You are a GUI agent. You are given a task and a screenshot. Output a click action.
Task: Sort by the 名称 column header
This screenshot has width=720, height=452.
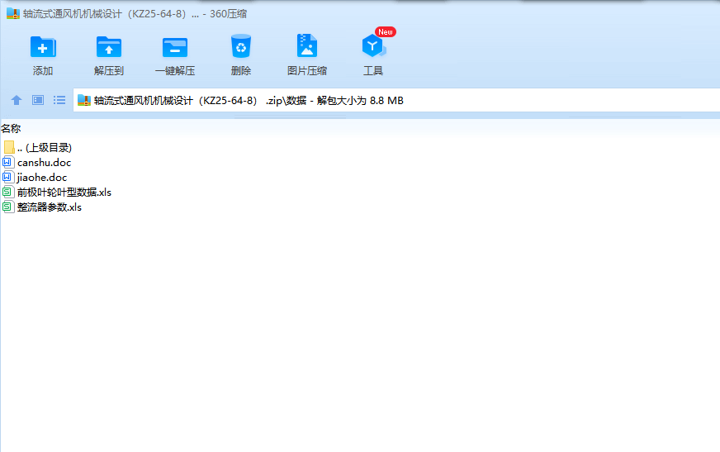[11, 129]
